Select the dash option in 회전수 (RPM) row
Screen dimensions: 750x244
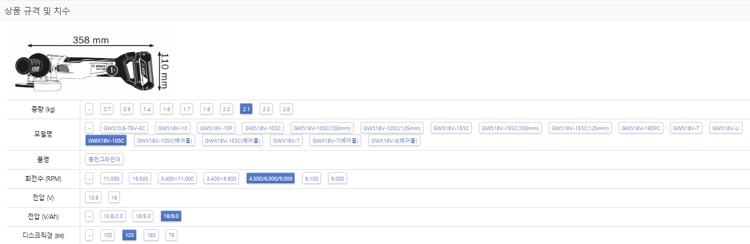click(89, 178)
